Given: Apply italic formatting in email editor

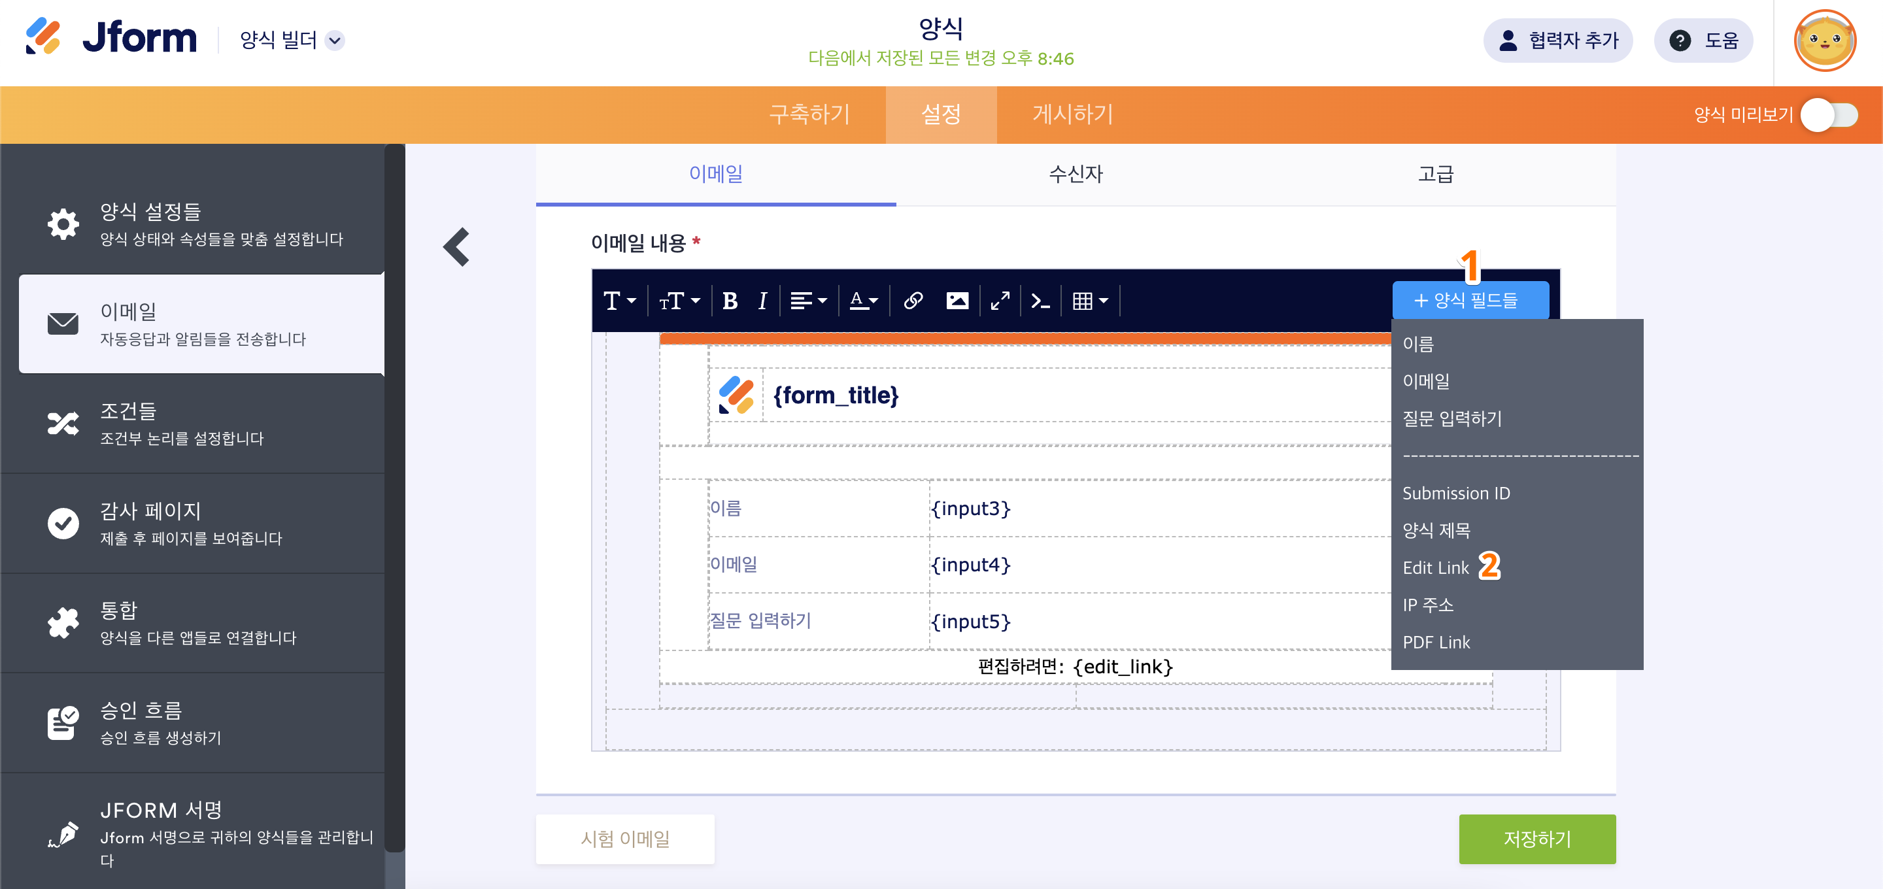Looking at the screenshot, I should point(762,301).
